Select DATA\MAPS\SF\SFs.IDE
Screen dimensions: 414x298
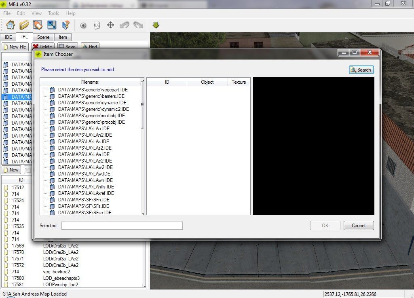[x=84, y=206]
